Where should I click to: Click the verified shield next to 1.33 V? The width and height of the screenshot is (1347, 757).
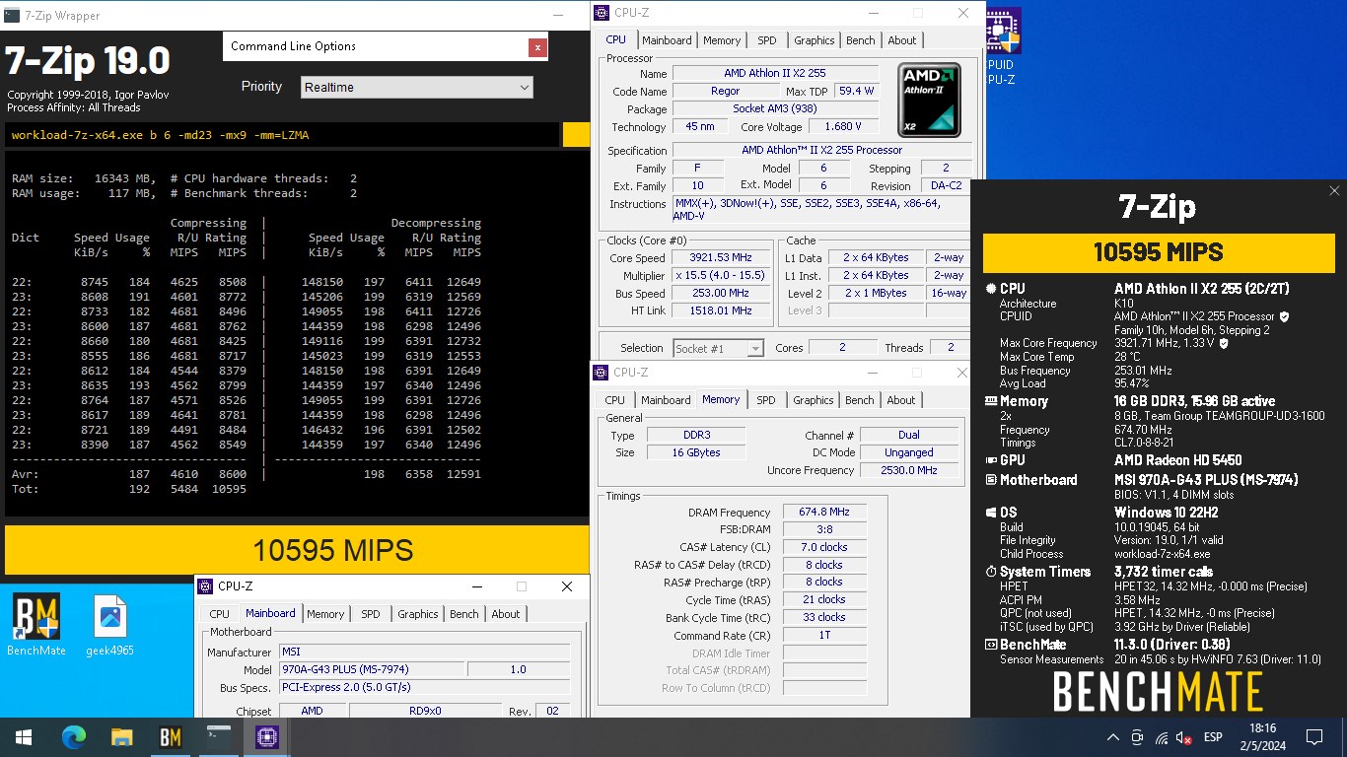pyautogui.click(x=1224, y=343)
